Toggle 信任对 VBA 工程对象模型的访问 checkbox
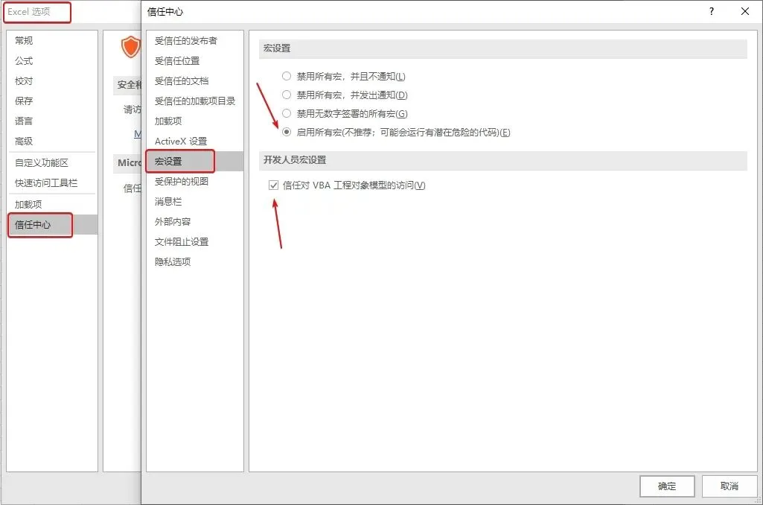763x505 pixels. tap(273, 185)
